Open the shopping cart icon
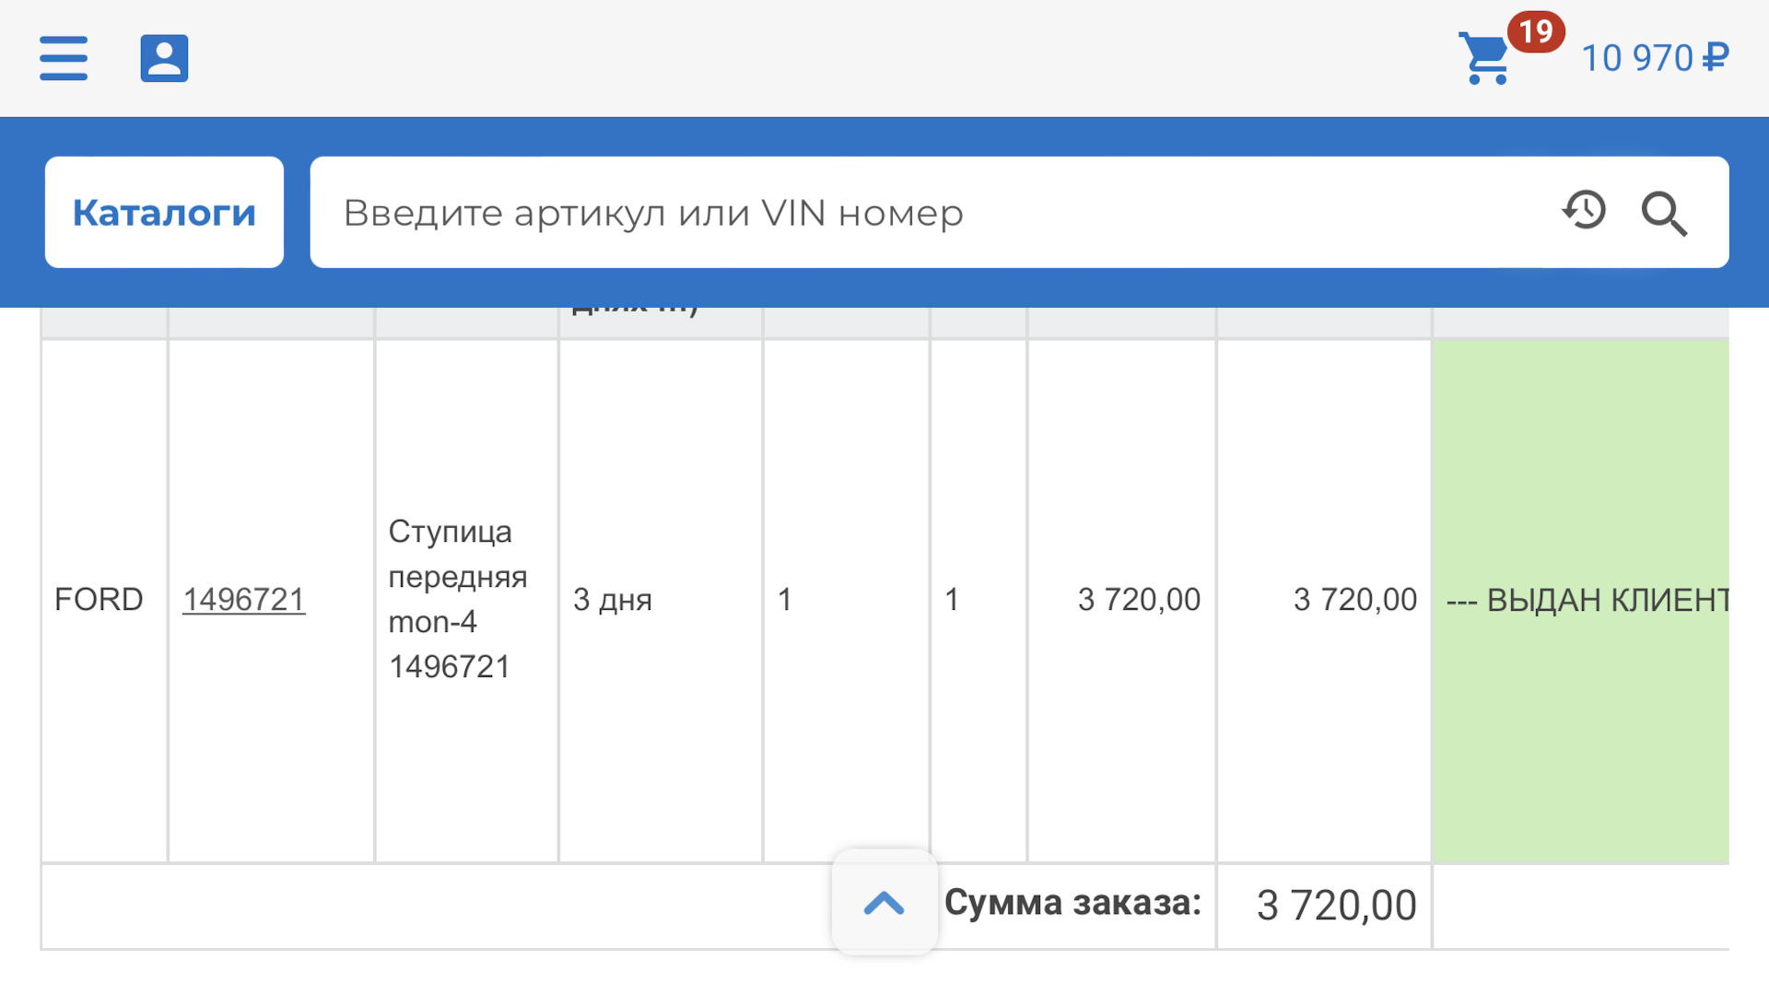Viewport: 1769px width, 995px height. click(1483, 59)
